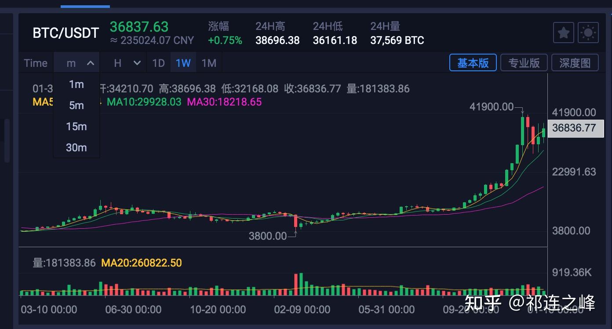Switch chart to 1D timeframe
Screen dimensions: 612x329
tap(158, 63)
